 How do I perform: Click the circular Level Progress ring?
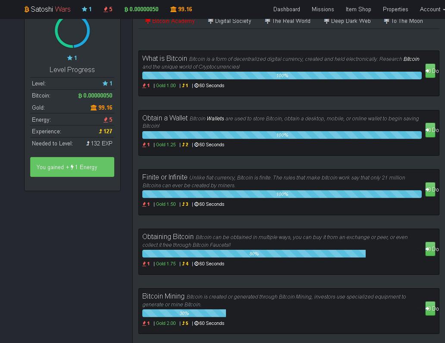[72, 31]
